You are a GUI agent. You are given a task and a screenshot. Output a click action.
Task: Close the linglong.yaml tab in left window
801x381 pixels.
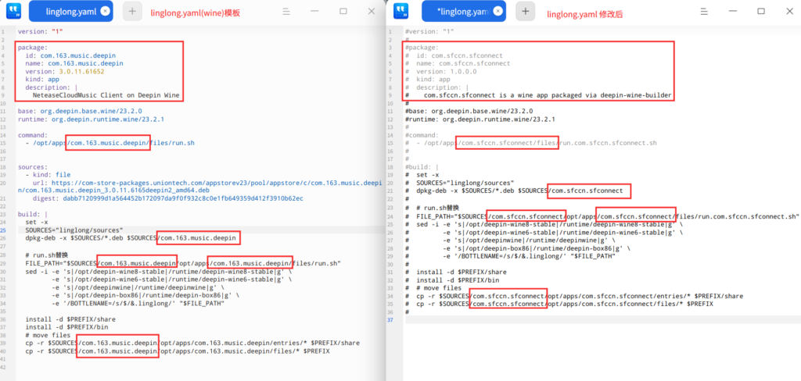104,12
